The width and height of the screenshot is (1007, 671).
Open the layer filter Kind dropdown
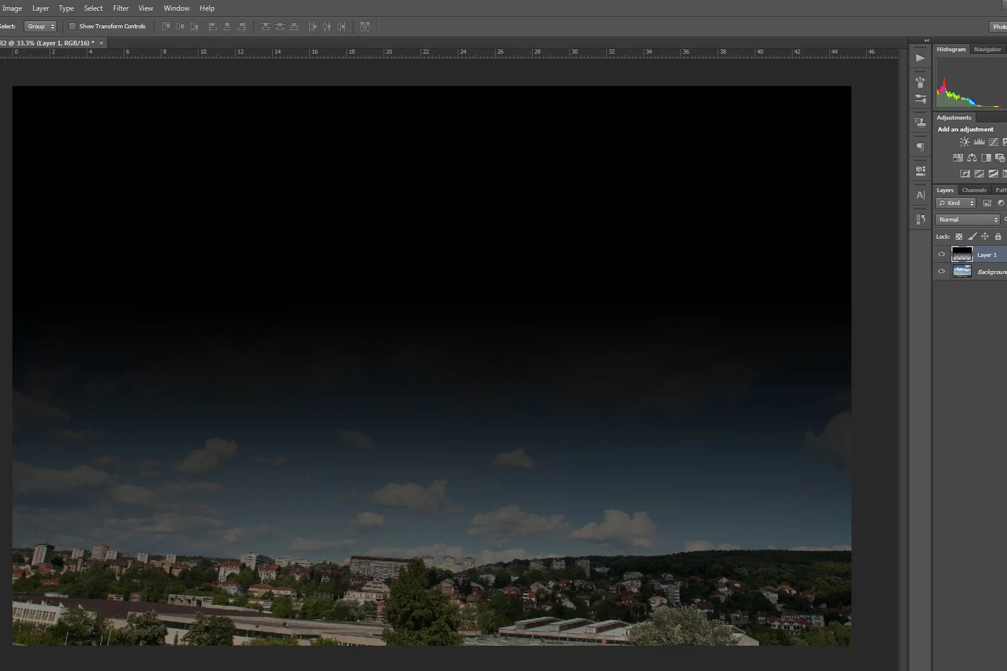click(x=956, y=203)
